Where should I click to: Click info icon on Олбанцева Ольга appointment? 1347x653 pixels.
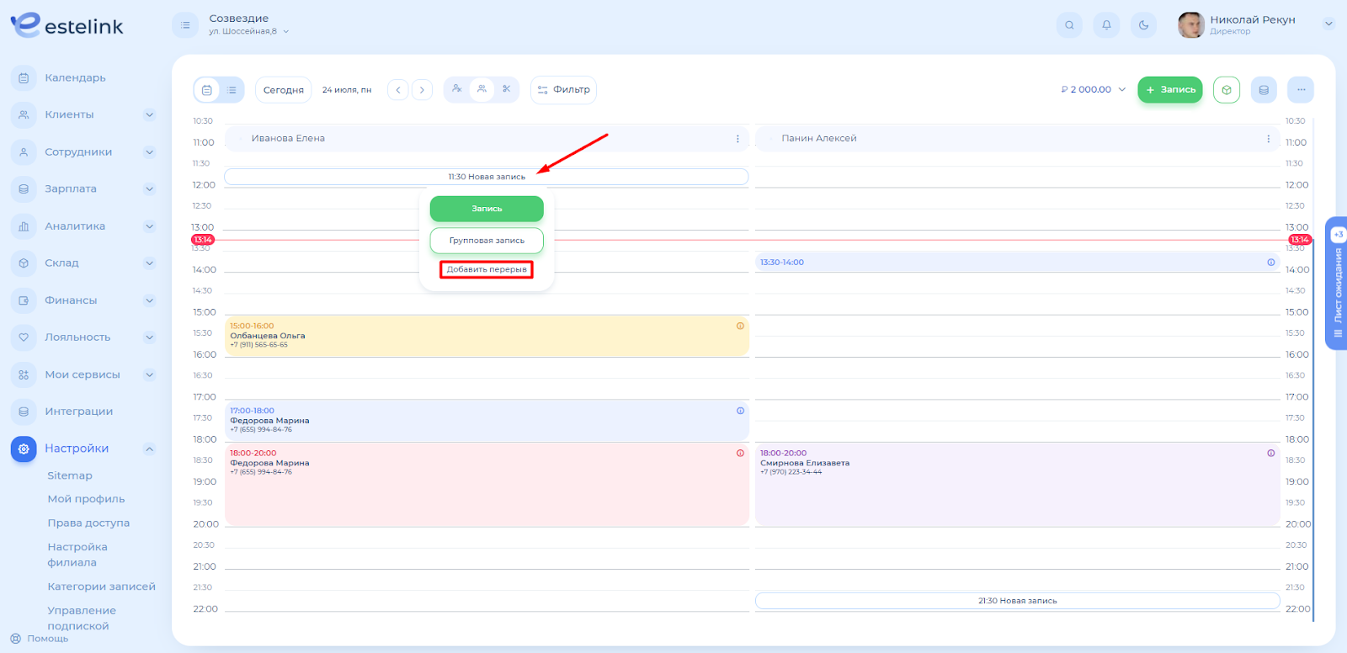(740, 326)
